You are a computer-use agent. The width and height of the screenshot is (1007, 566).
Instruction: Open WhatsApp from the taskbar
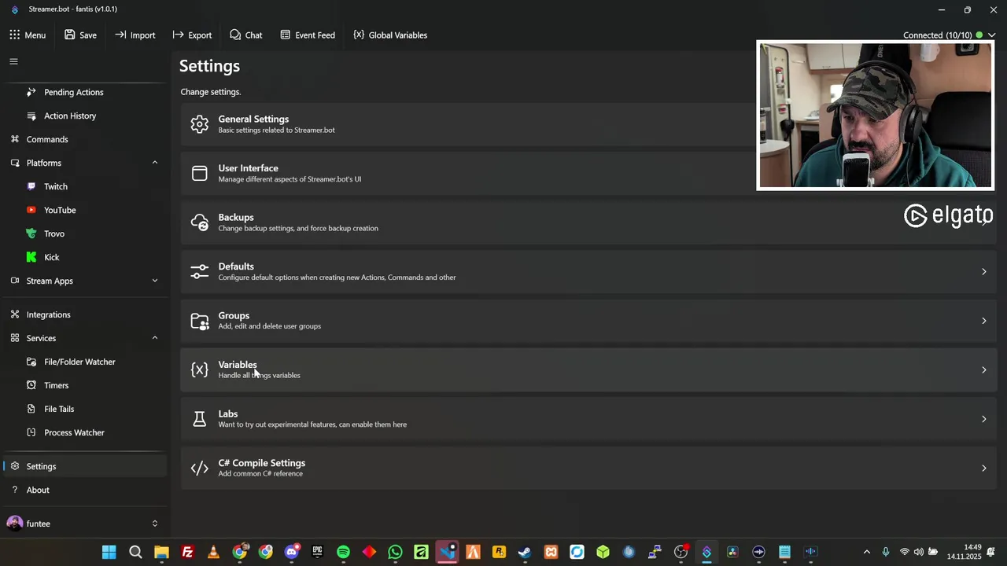(395, 552)
